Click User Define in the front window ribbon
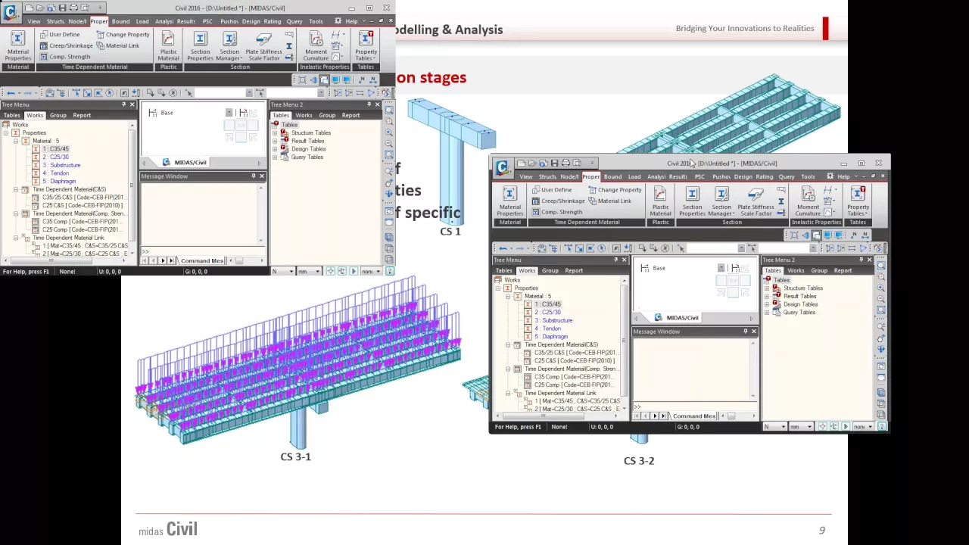969x545 pixels. (551, 190)
